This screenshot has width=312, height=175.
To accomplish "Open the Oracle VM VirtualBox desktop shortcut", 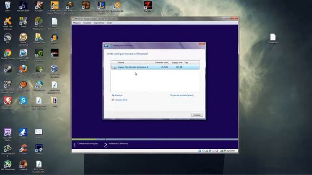I will 54,71.
